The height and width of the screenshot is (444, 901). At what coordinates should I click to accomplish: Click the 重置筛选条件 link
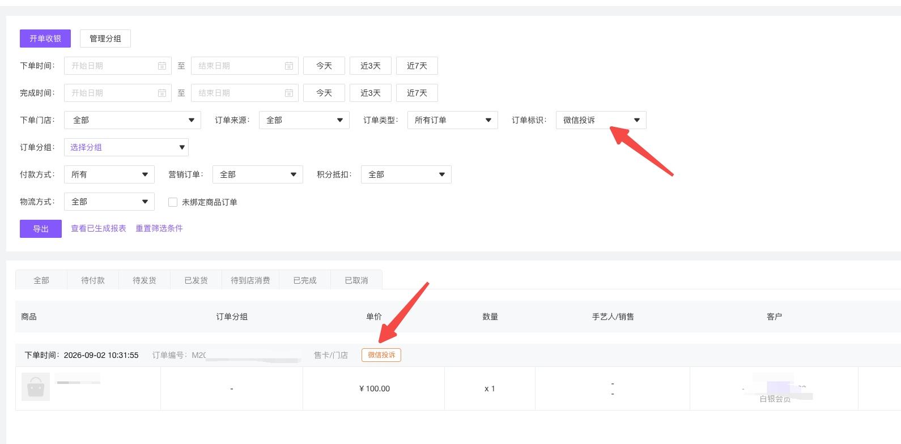pyautogui.click(x=159, y=228)
